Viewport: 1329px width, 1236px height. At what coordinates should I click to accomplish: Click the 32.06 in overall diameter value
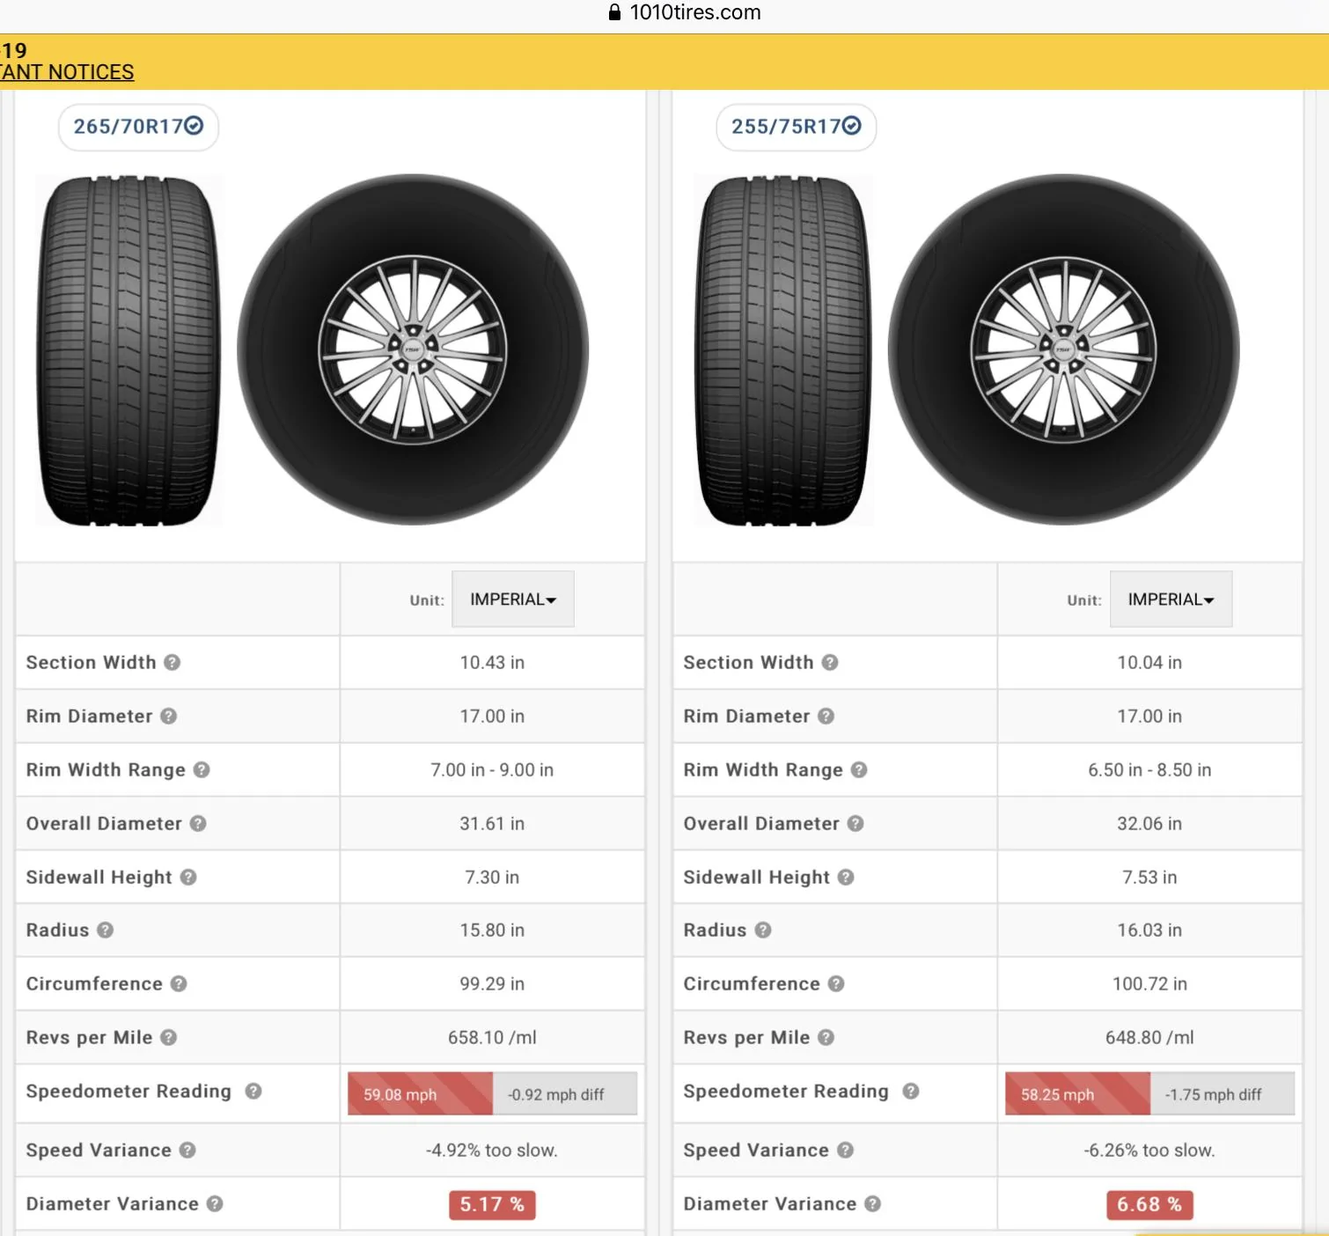(1149, 823)
